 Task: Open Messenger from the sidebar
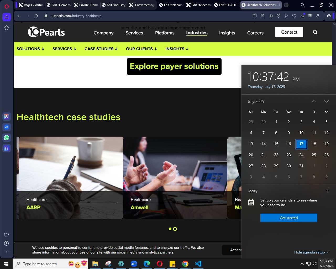pos(7,127)
